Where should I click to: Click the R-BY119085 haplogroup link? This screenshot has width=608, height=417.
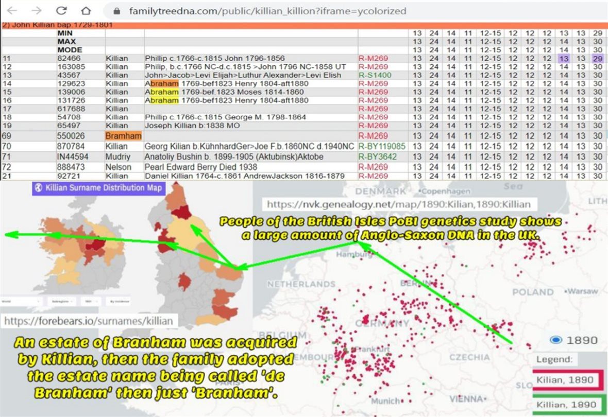coord(381,147)
